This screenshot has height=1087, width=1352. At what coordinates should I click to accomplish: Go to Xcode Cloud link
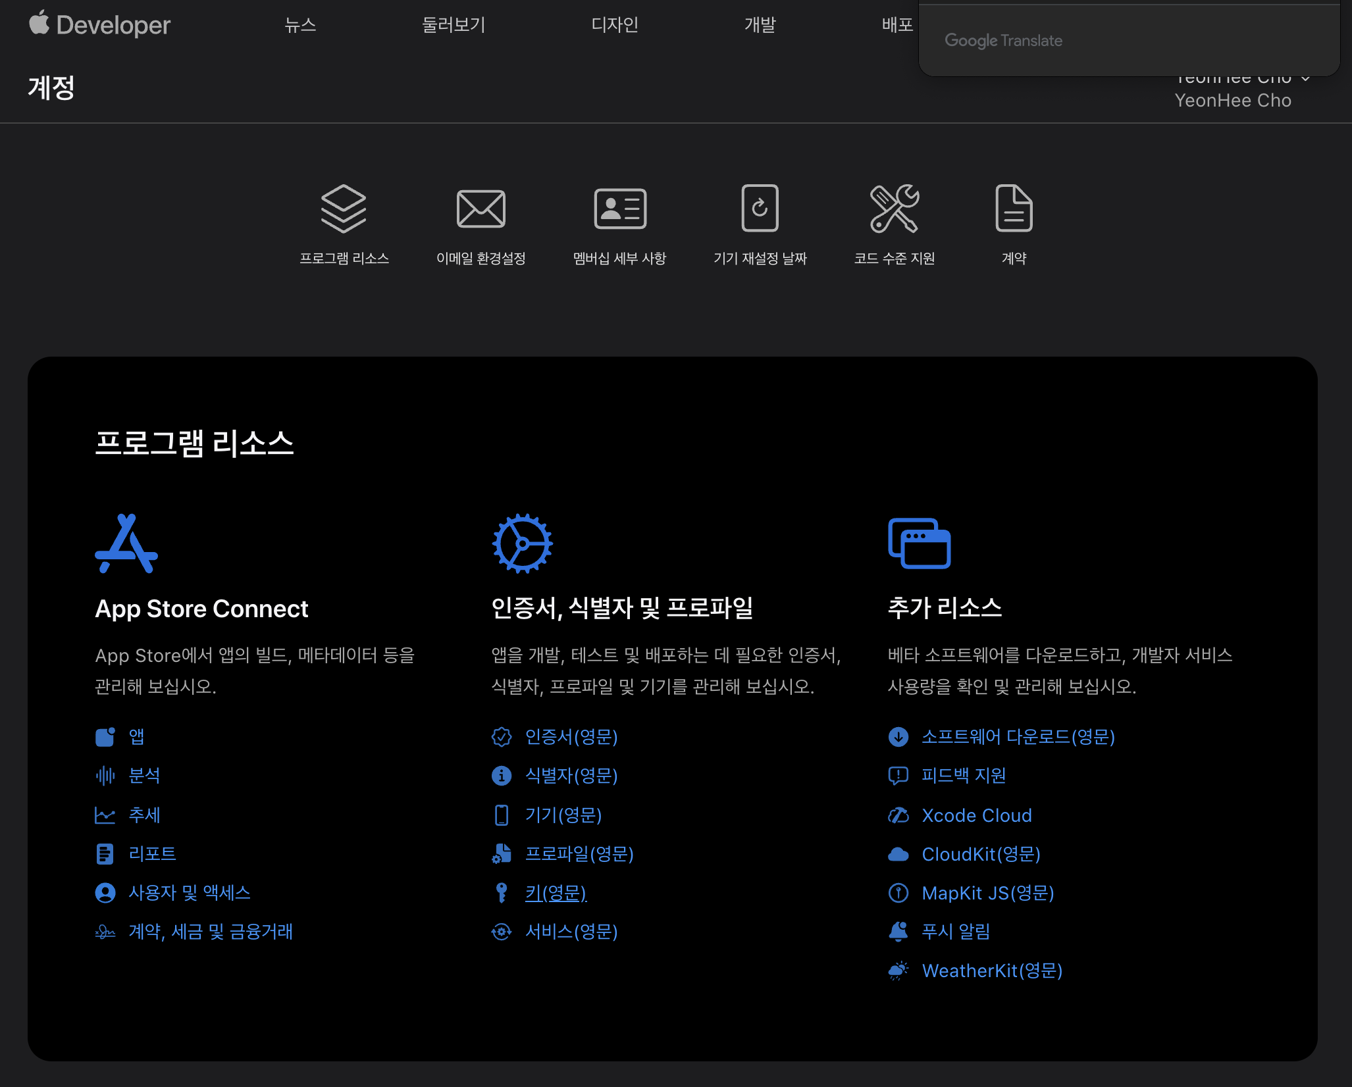click(x=976, y=815)
